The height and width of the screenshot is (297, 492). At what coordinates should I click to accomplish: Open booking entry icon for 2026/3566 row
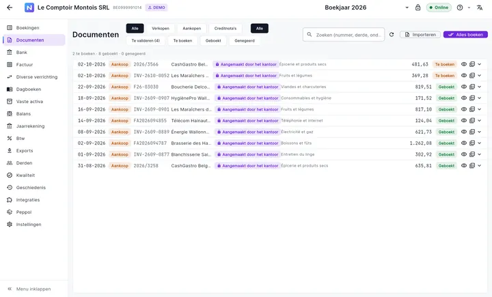point(472,64)
